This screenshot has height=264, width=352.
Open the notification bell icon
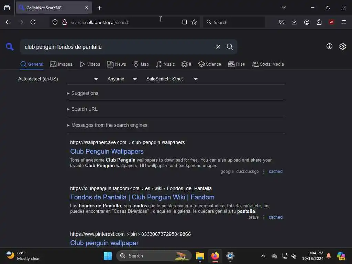(329, 256)
